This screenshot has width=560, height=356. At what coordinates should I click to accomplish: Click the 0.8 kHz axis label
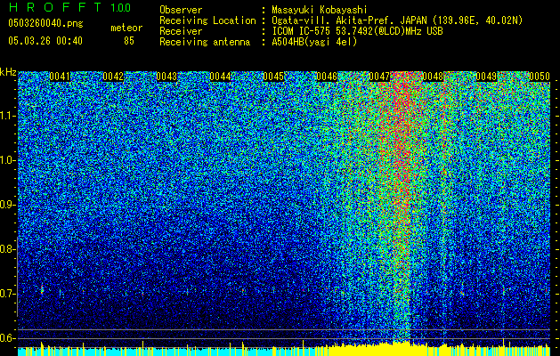[8, 249]
